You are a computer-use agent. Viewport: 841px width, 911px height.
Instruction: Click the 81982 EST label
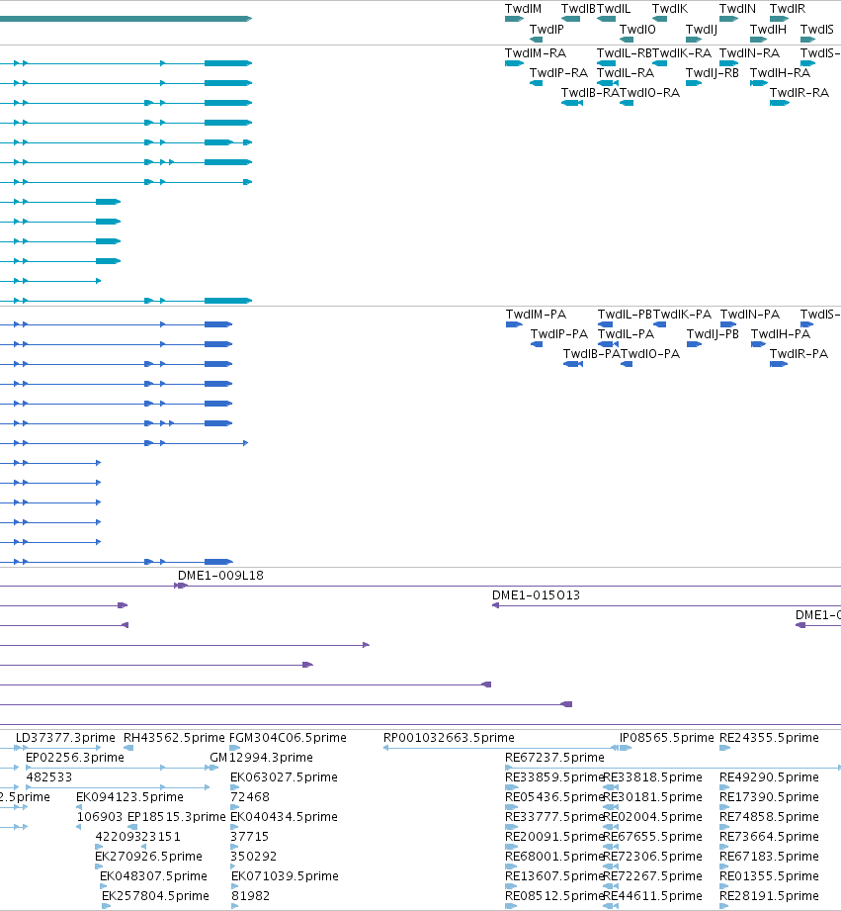[250, 895]
